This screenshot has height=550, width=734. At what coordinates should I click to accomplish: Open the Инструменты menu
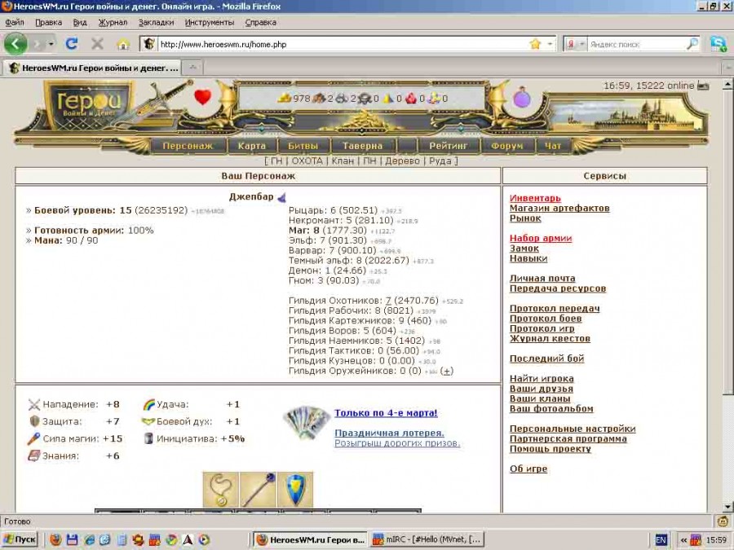click(209, 22)
